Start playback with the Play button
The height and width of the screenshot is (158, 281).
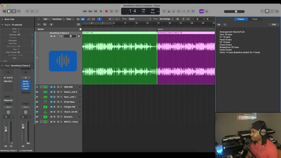pyautogui.click(x=101, y=11)
